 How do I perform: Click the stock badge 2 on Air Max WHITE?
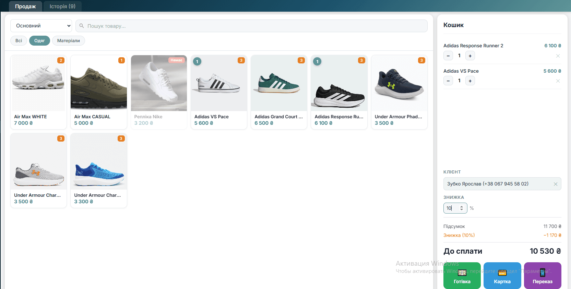pyautogui.click(x=61, y=60)
